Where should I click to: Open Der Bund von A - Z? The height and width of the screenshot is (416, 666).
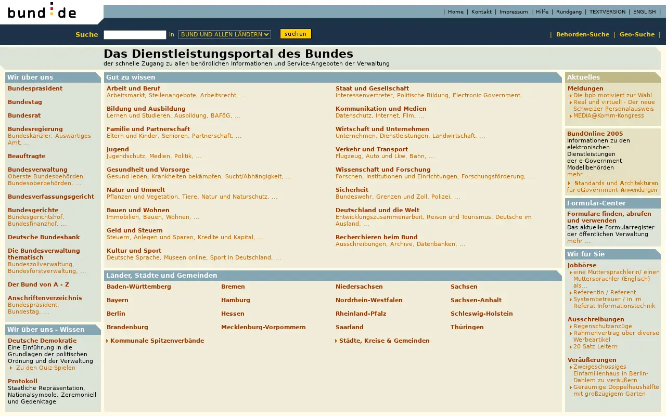tap(39, 285)
